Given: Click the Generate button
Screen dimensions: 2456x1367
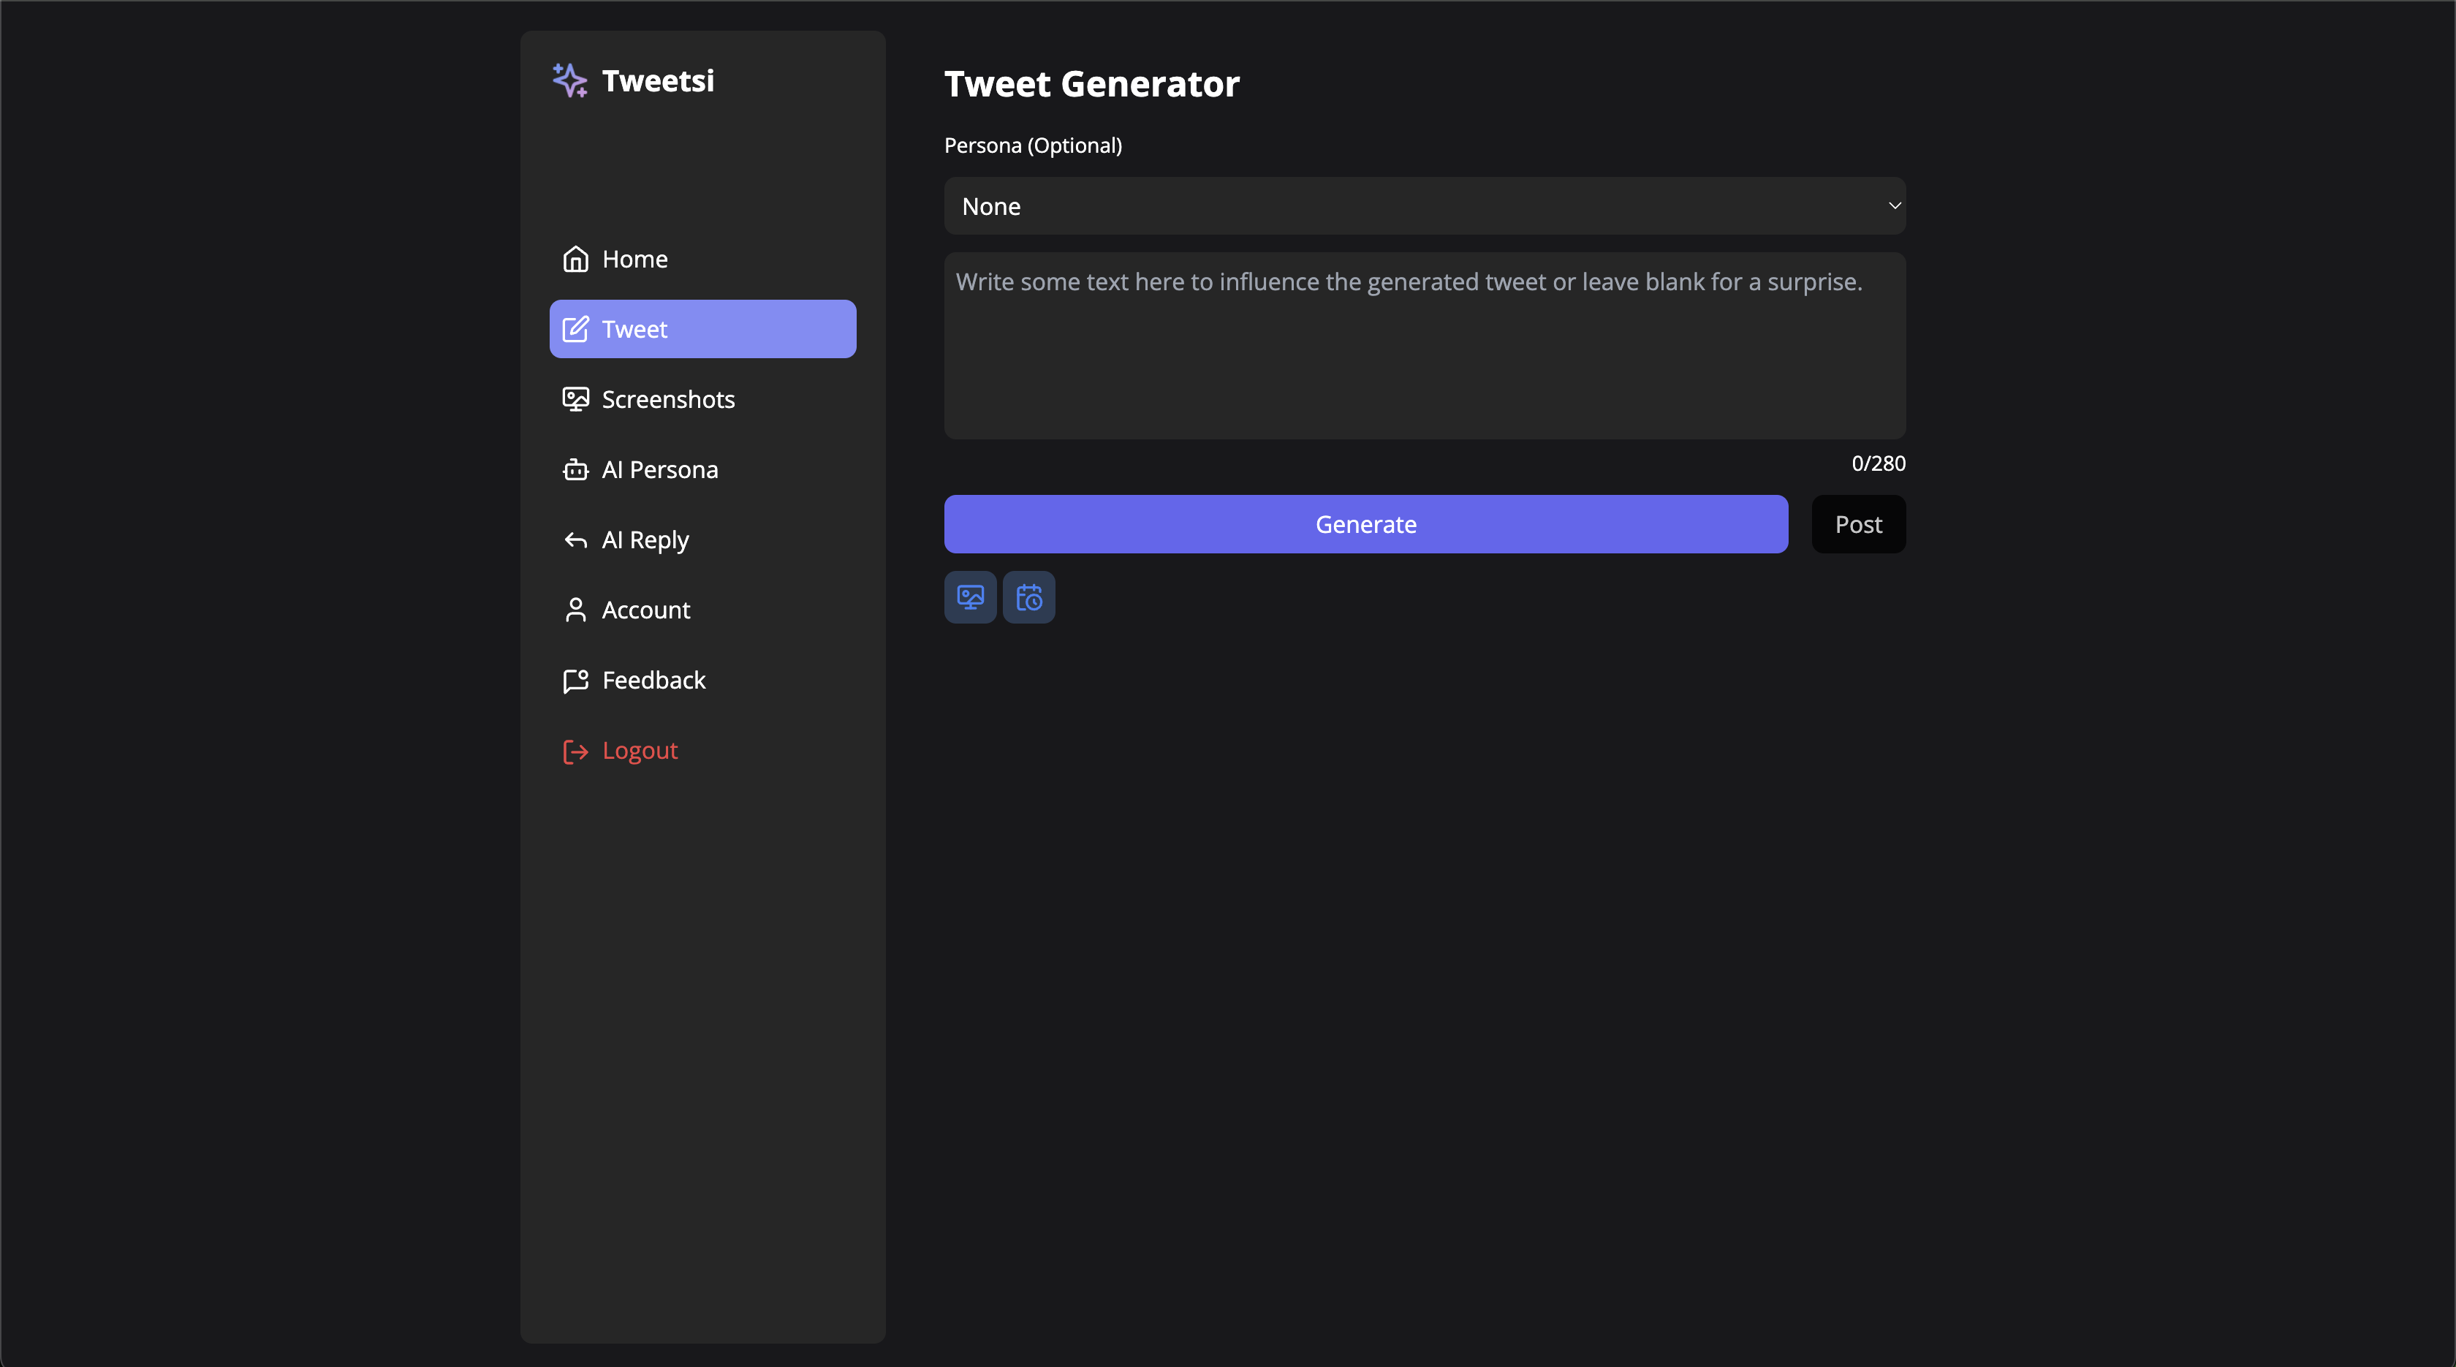Looking at the screenshot, I should point(1365,523).
